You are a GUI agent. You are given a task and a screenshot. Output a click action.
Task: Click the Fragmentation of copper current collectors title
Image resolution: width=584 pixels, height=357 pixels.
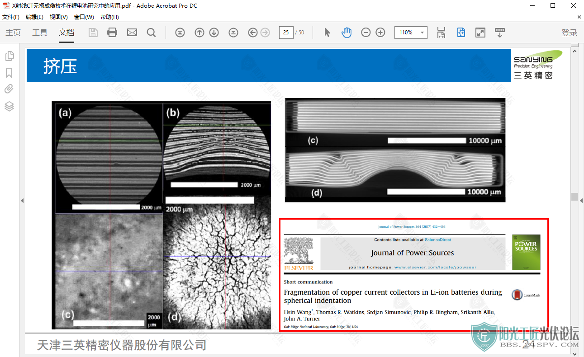pos(393,296)
